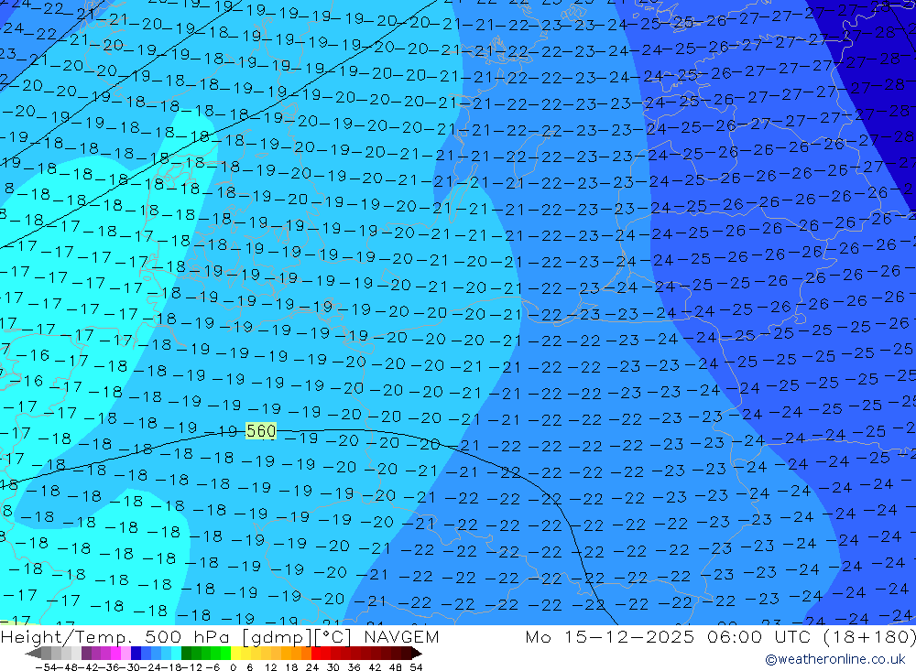916x671 pixels.
Task: Click the '-6' legend scale label
Action: [213, 667]
